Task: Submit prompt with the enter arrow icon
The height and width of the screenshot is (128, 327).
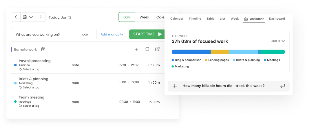Action: (x=282, y=86)
